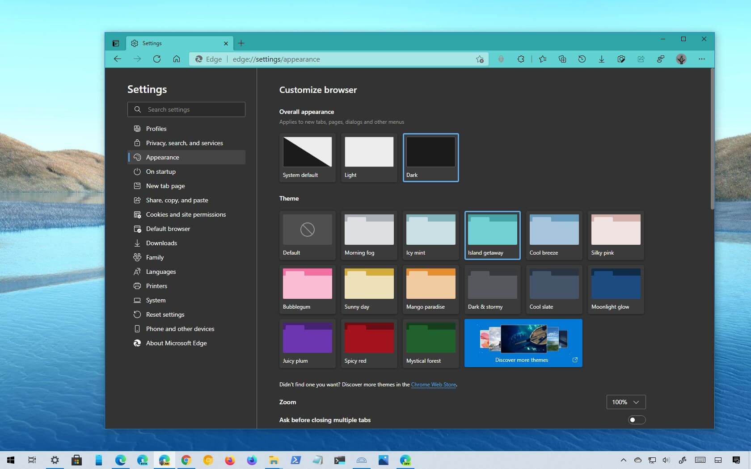Open Settings and more (...) menu
This screenshot has width=751, height=469.
tap(702, 59)
